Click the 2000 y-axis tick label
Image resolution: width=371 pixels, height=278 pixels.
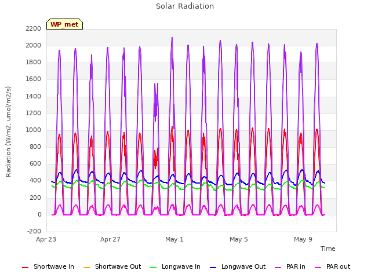pyautogui.click(x=34, y=45)
